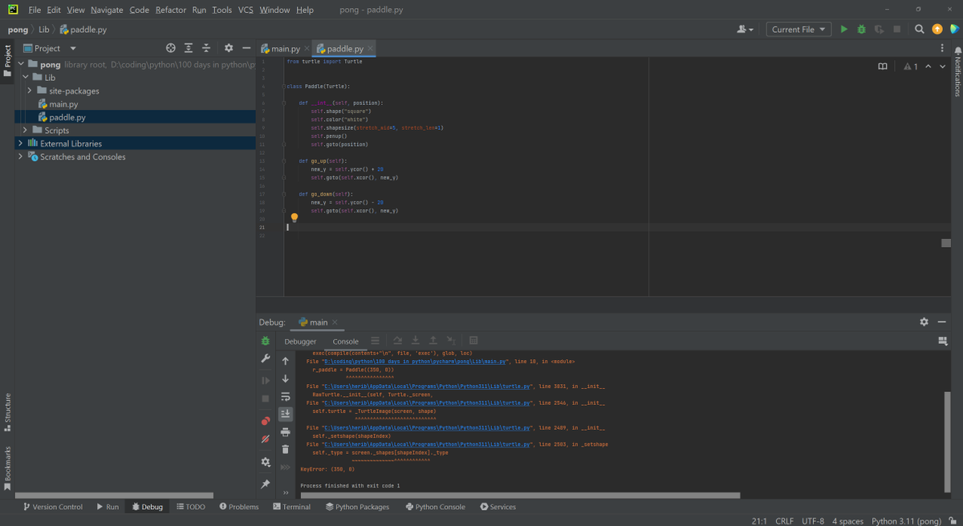This screenshot has width=963, height=526.
Task: Open Search Everywhere magnifier icon
Action: [920, 30]
